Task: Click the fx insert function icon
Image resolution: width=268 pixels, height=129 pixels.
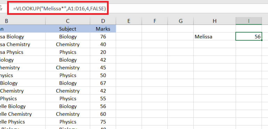Action: pyautogui.click(x=1, y=8)
